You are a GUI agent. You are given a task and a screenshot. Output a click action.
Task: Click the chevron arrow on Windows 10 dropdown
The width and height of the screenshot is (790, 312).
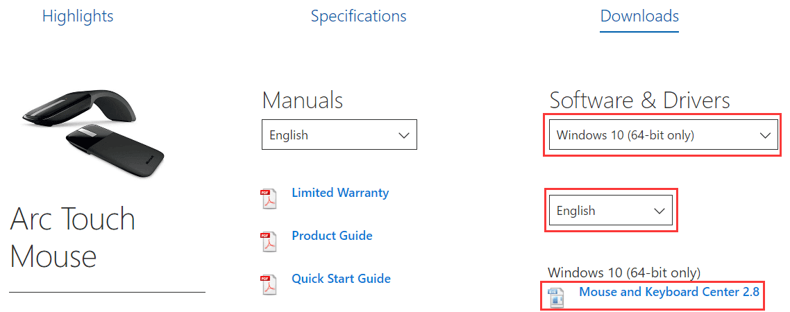point(765,135)
